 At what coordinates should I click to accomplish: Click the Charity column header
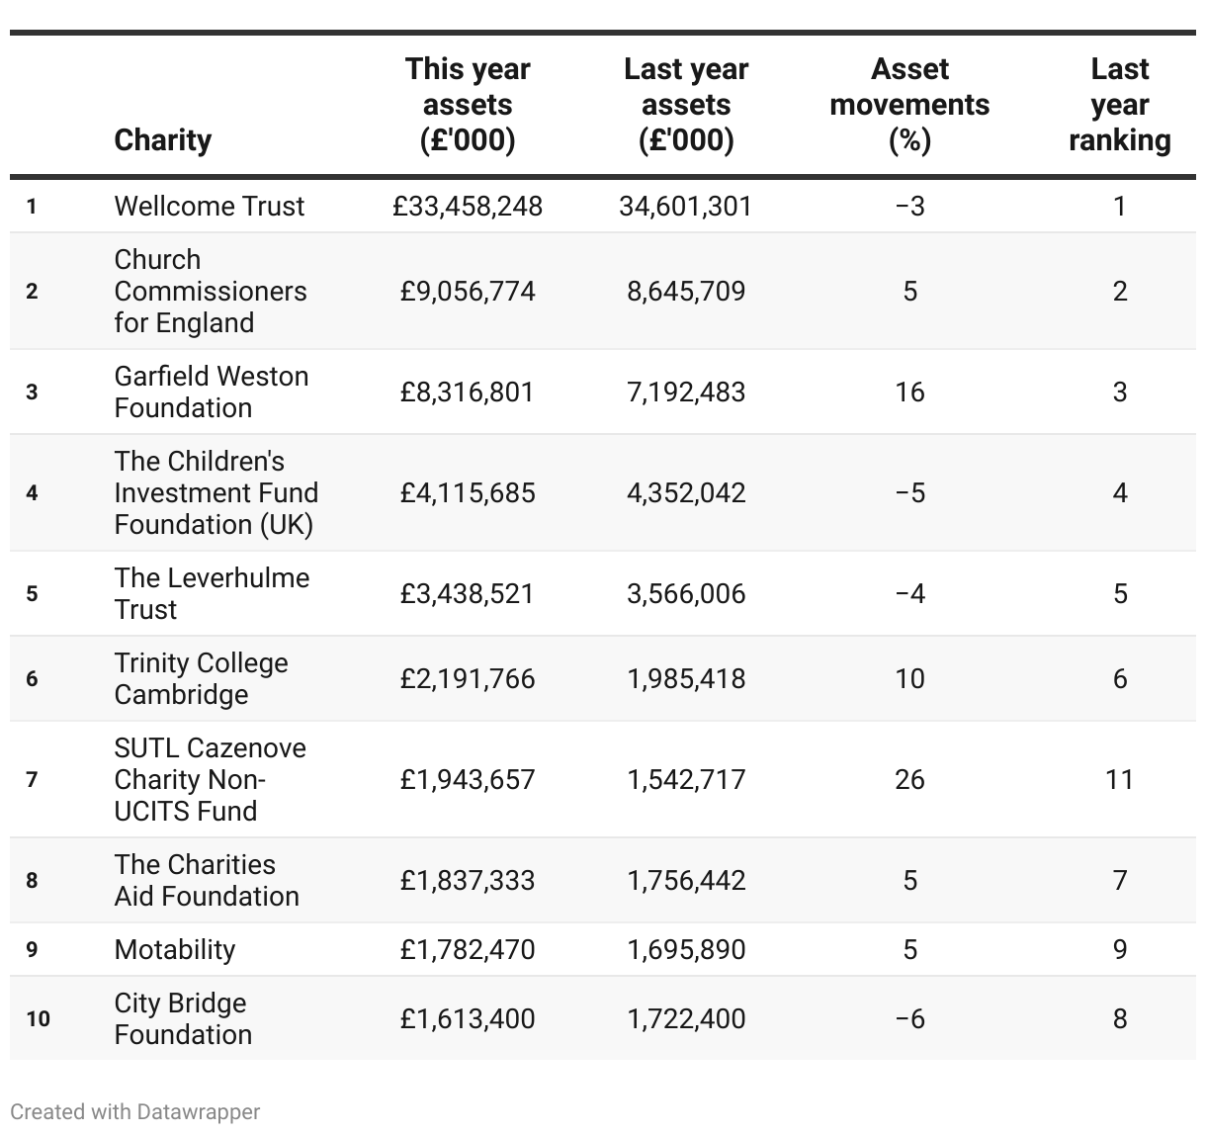[x=163, y=139]
